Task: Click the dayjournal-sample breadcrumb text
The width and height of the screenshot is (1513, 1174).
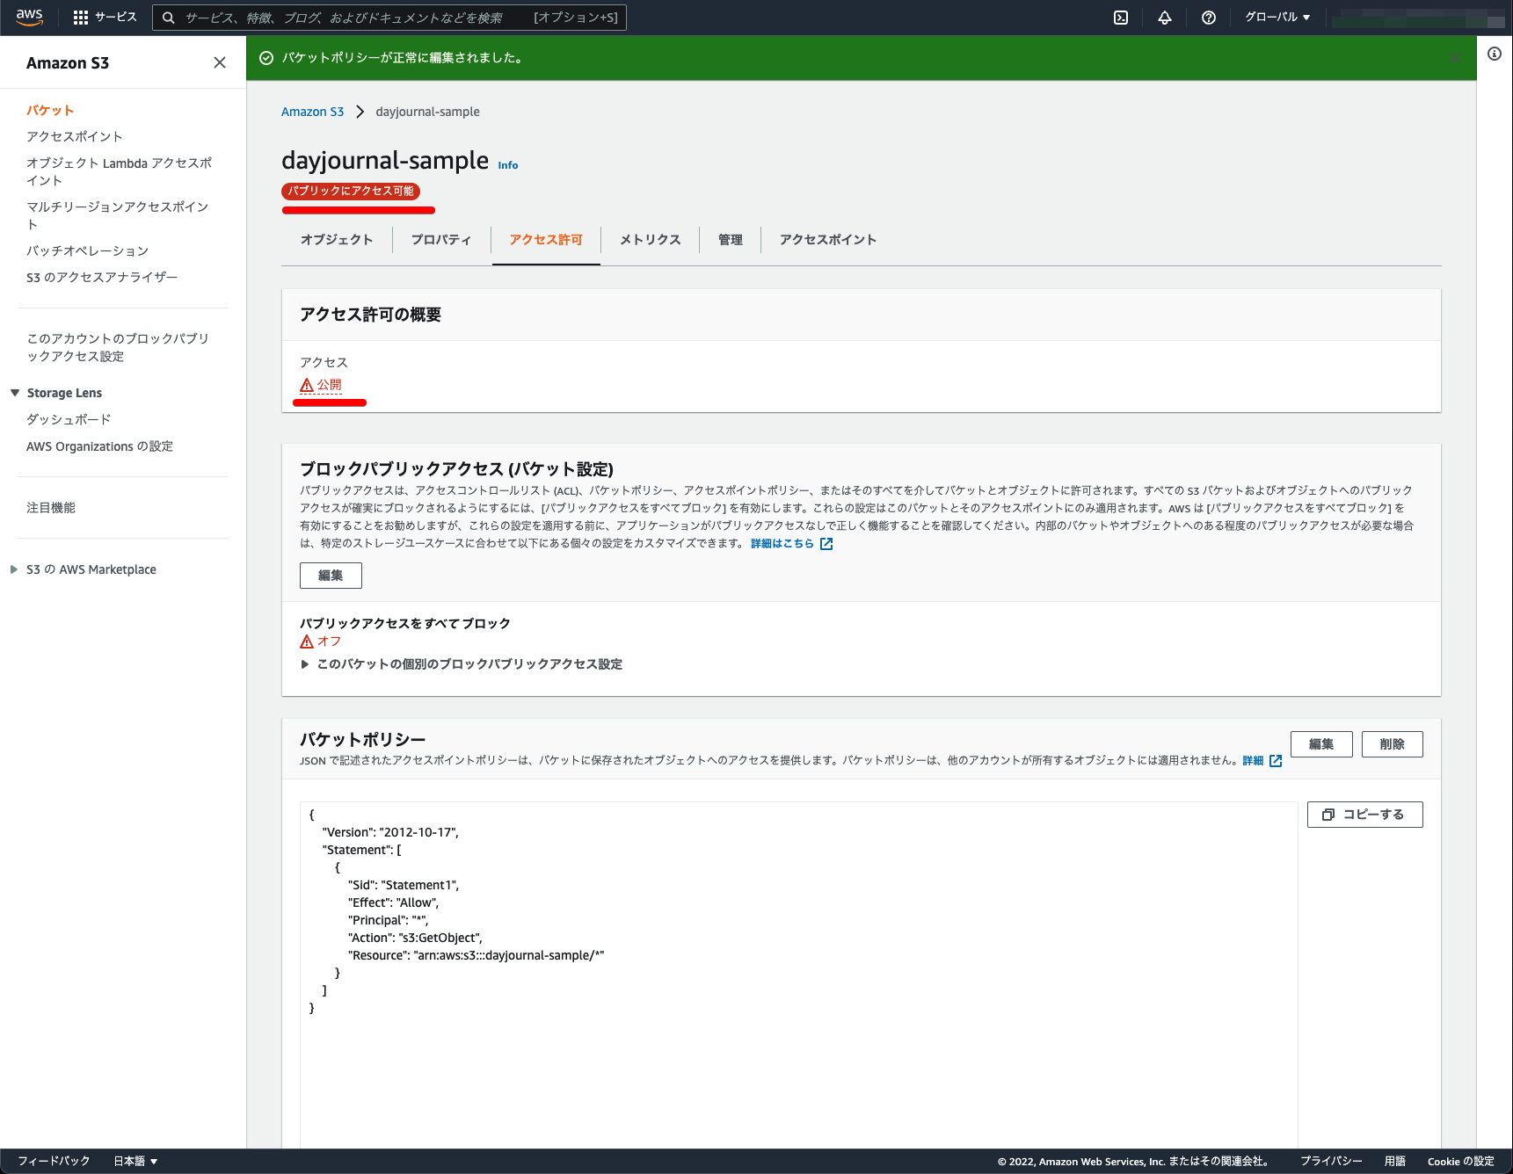Action: [427, 112]
